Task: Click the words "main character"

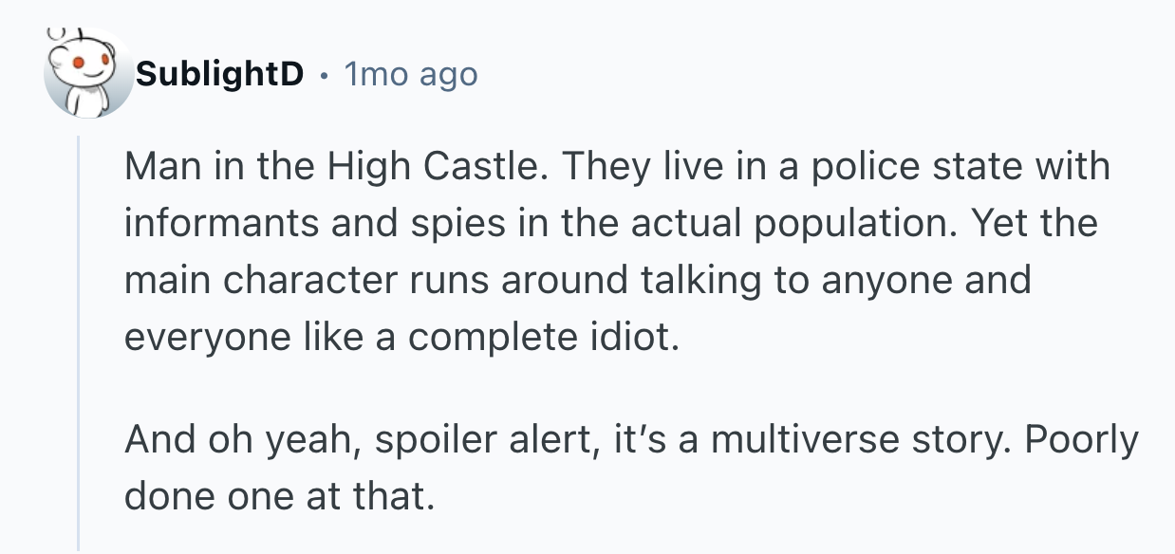Action: point(249,282)
